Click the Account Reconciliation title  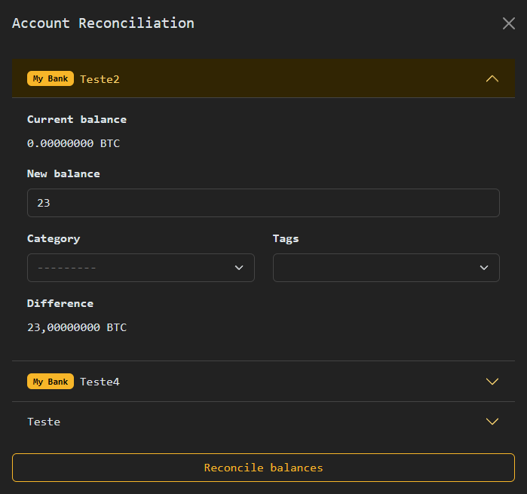click(103, 23)
